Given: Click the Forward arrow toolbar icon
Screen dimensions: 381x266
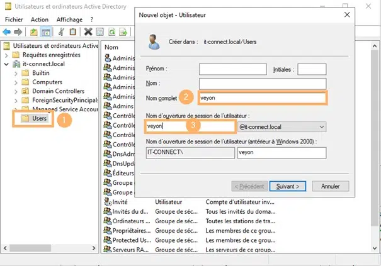Looking at the screenshot, I should click(x=19, y=31).
